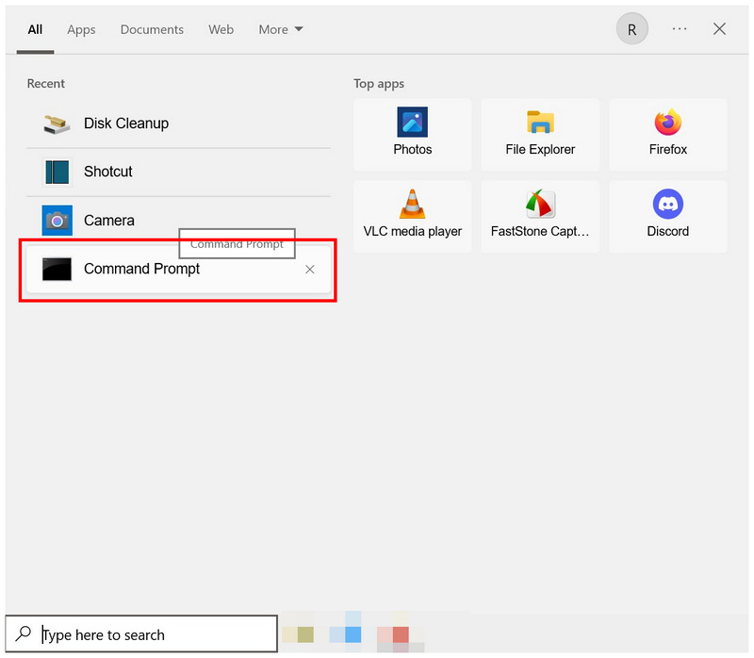Launch Firefox from Top apps

(x=668, y=135)
